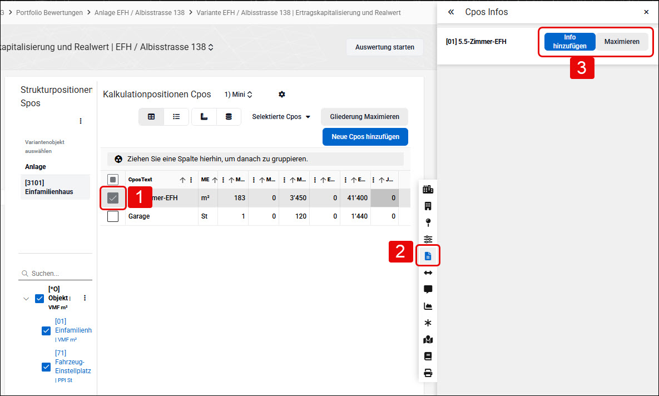Sort by ME column arrow
Screen dimensions: 659x396
tap(215, 180)
